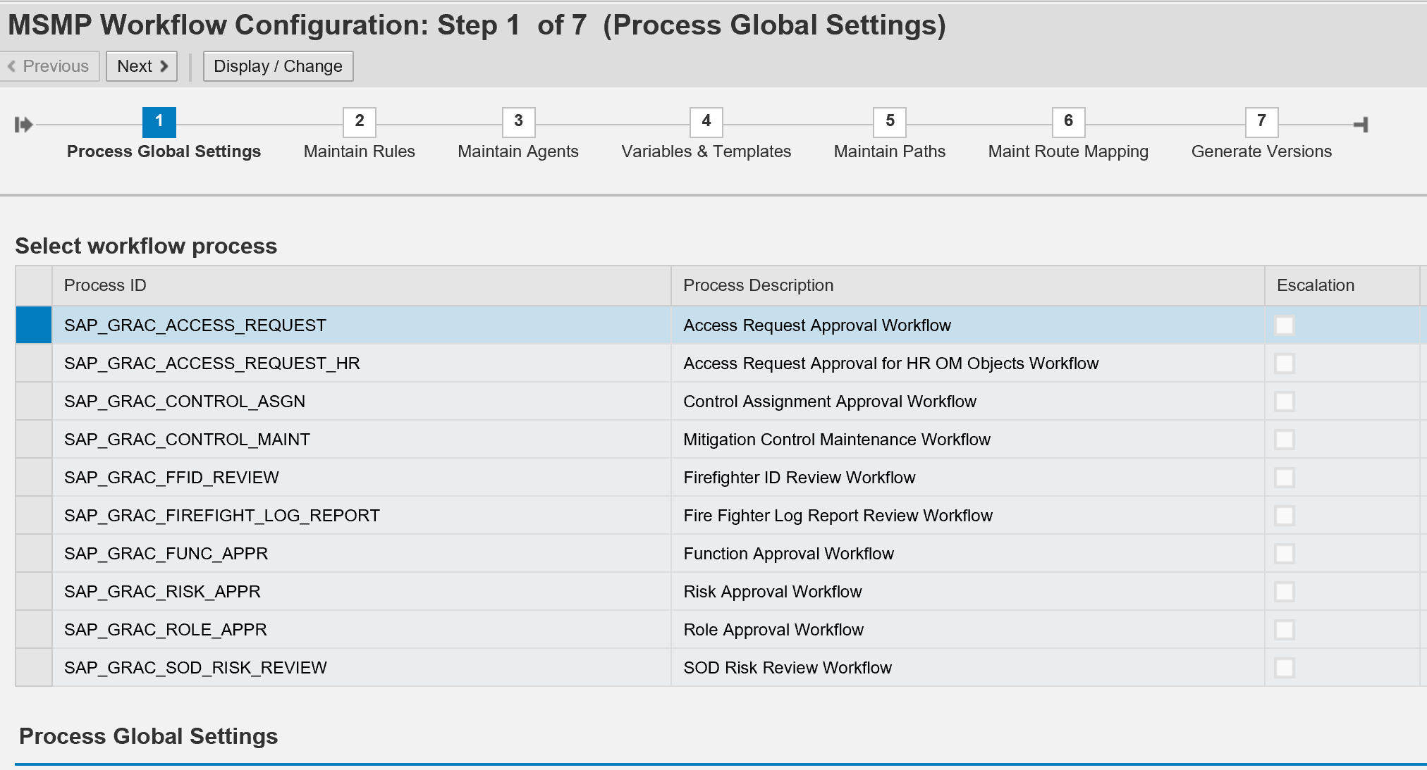This screenshot has width=1427, height=770.
Task: Click the roadmap start arrow icon
Action: (23, 123)
